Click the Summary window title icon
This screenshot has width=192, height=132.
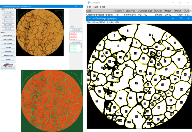point(89,3)
